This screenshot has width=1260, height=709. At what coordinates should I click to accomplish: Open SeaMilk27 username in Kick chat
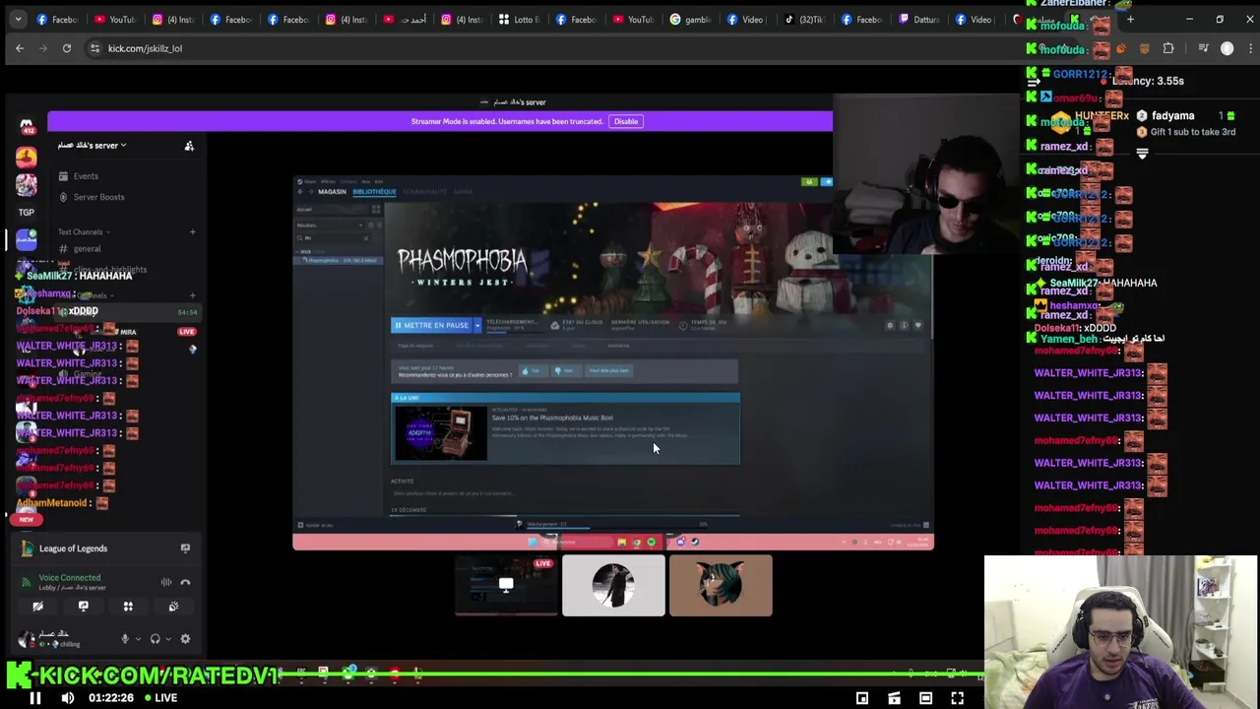tap(1073, 283)
